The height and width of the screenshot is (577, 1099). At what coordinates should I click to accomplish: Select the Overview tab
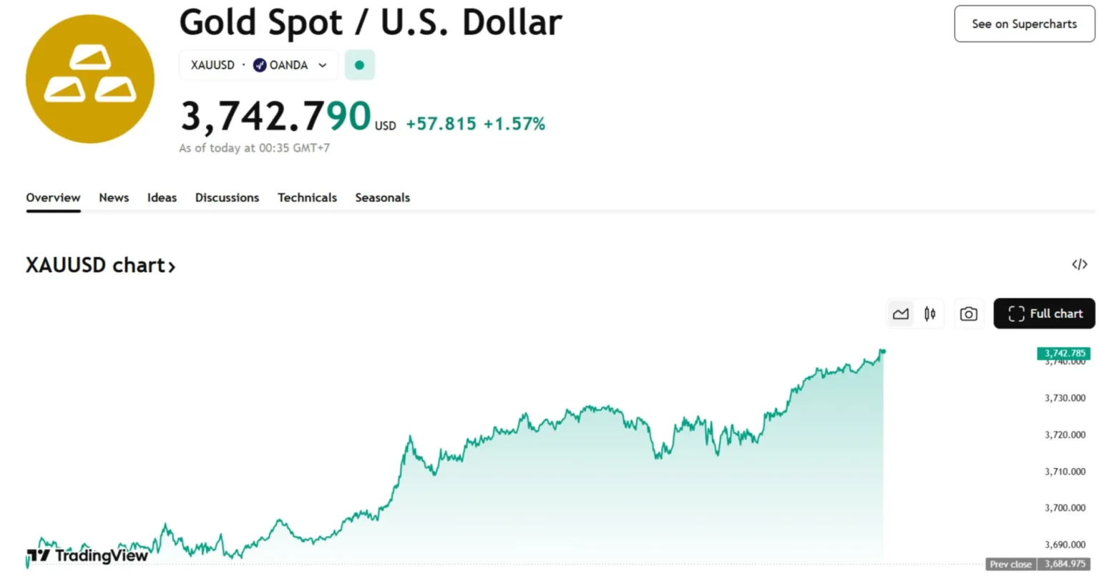point(53,198)
